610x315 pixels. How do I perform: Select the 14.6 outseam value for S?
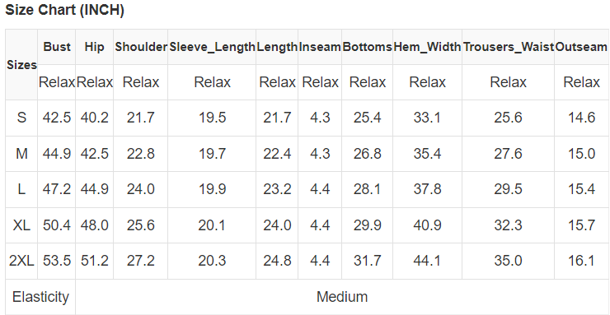tap(582, 118)
